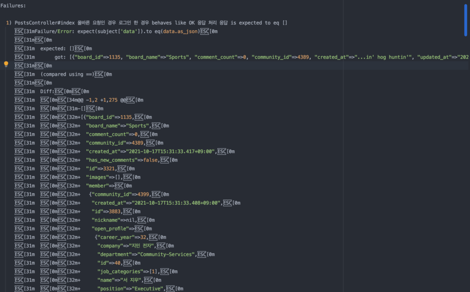Viewport: 470px width, 292px height.
Task: Click the '"id"=>3883' line
Action: pos(77,212)
